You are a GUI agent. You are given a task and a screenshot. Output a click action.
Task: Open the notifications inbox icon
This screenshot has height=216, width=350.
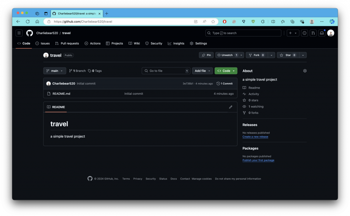pyautogui.click(x=322, y=33)
